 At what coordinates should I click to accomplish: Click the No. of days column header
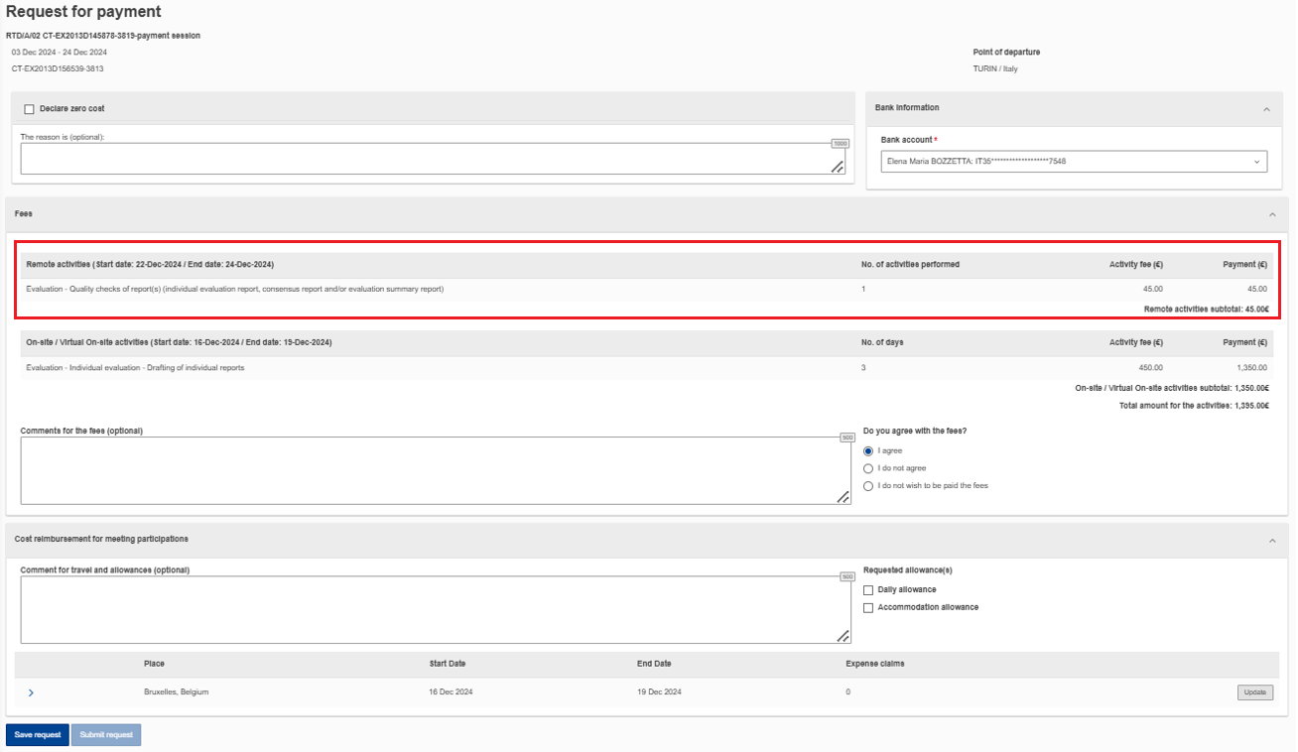[x=882, y=342]
